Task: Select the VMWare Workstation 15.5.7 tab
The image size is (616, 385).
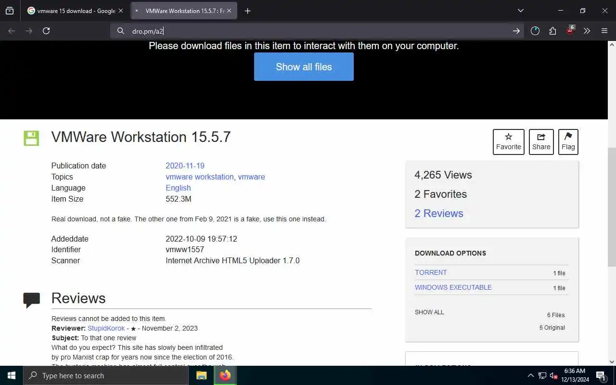Action: tap(184, 11)
